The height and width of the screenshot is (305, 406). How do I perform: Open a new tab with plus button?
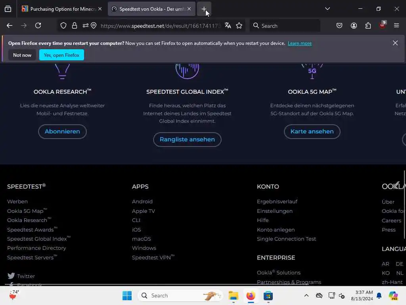(204, 9)
